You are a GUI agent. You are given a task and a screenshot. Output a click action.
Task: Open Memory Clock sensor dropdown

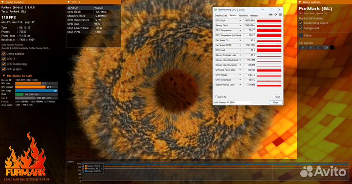240,25
